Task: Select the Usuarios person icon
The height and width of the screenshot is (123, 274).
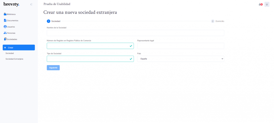Action: click(x=5, y=27)
